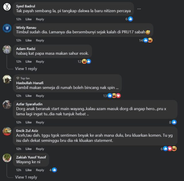Click the Top fan badge on Hasbullah Hanafi's comment
Image resolution: width=184 pixels, height=181 pixels.
(x=23, y=78)
